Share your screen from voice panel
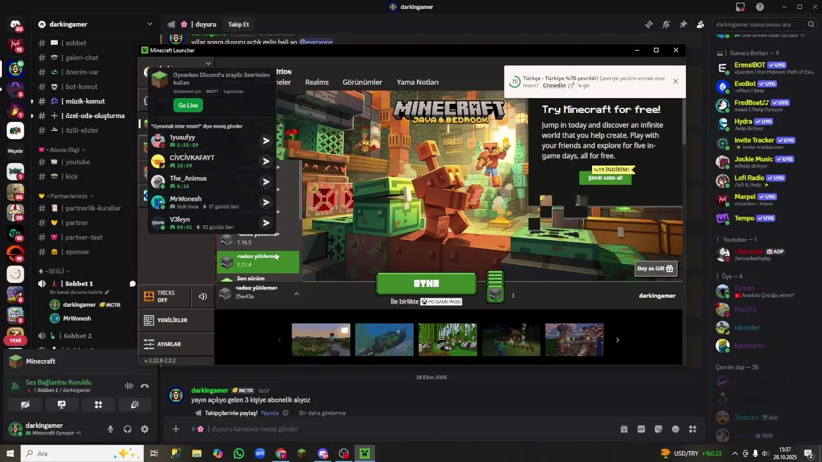This screenshot has width=822, height=462. 62,405
